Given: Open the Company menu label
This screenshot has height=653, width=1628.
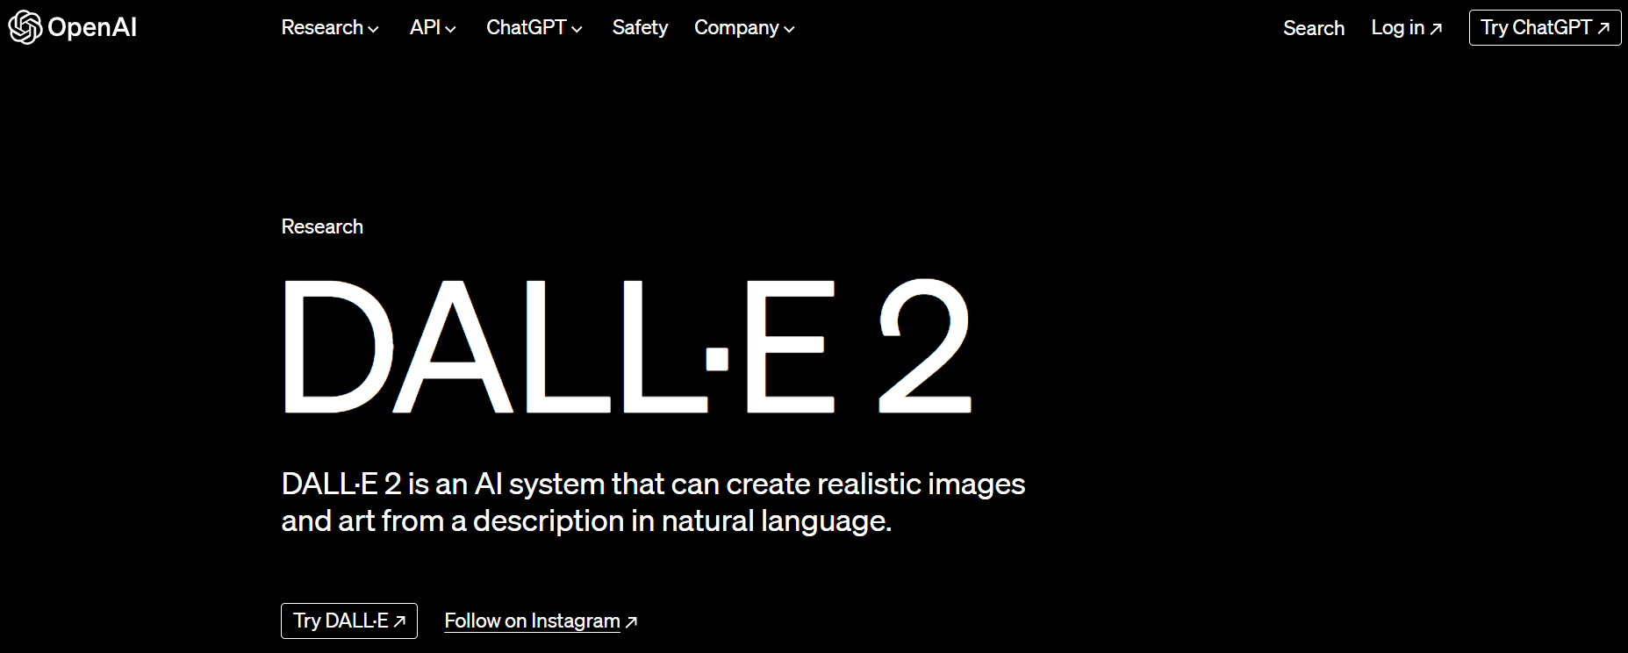Looking at the screenshot, I should point(736,28).
